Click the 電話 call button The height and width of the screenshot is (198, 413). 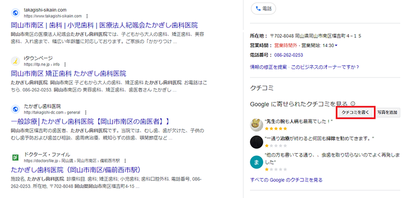click(263, 9)
